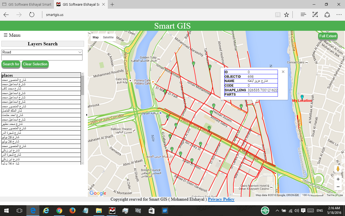Image resolution: width=345 pixels, height=216 pixels.
Task: Select the row شارع محمد مظهر
Action: pos(41,124)
